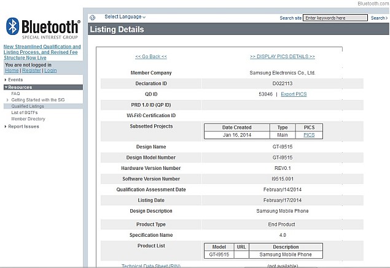Expand the Report Issues section
The width and height of the screenshot is (390, 268).
(x=23, y=126)
